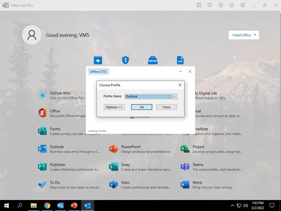
Task: Open File Explorer from taskbar
Action: click(33, 206)
